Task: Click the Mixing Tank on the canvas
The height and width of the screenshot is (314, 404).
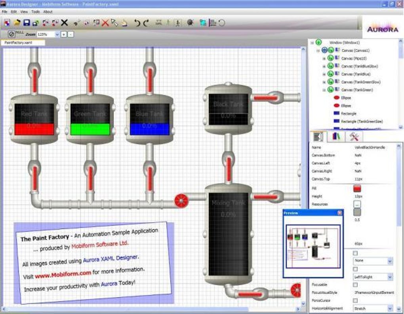Action: point(228,234)
